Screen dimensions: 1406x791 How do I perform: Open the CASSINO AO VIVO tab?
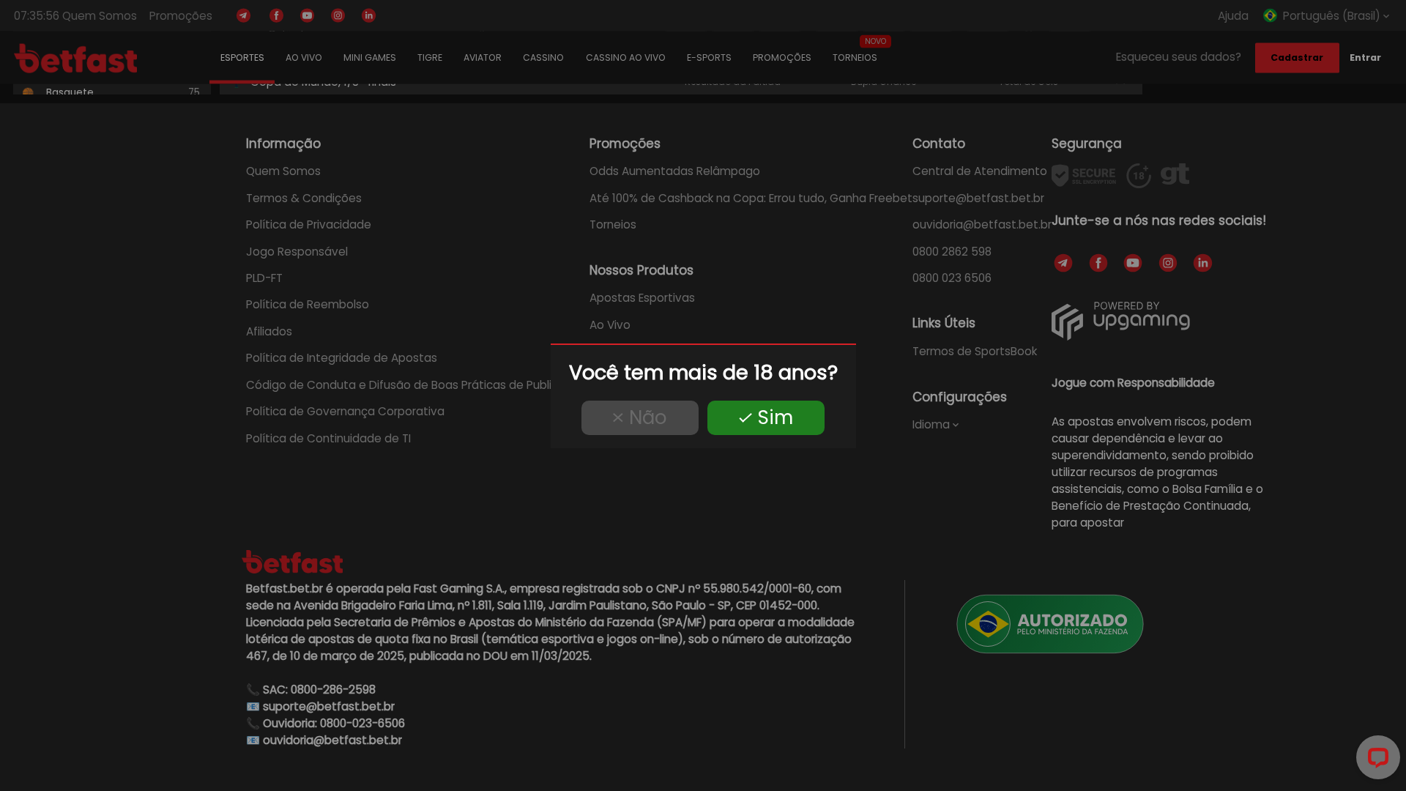(x=625, y=58)
